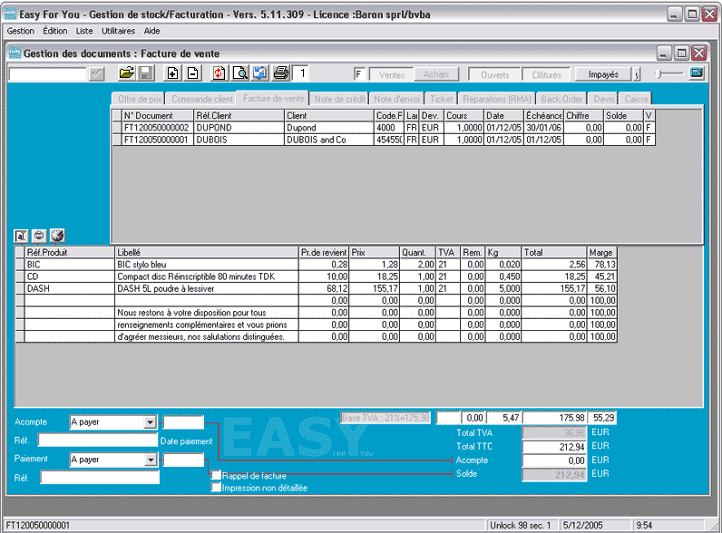
Task: Tick the Impression non détaillée checkbox
Action: click(216, 487)
